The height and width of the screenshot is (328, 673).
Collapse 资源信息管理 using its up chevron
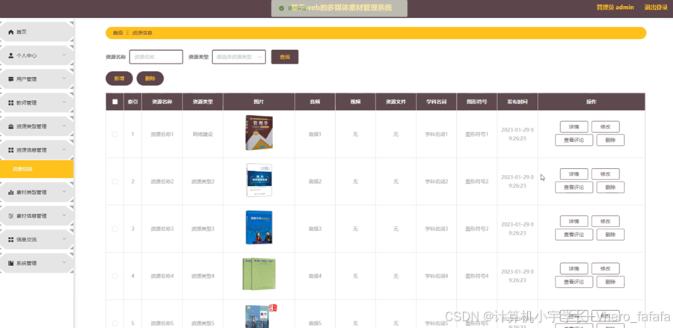tap(64, 149)
